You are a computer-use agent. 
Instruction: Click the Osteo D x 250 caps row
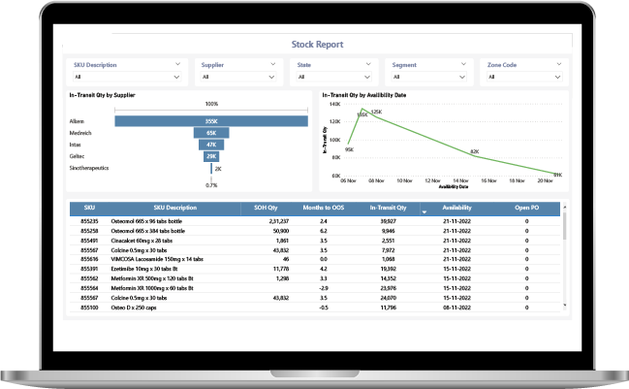pyautogui.click(x=315, y=308)
